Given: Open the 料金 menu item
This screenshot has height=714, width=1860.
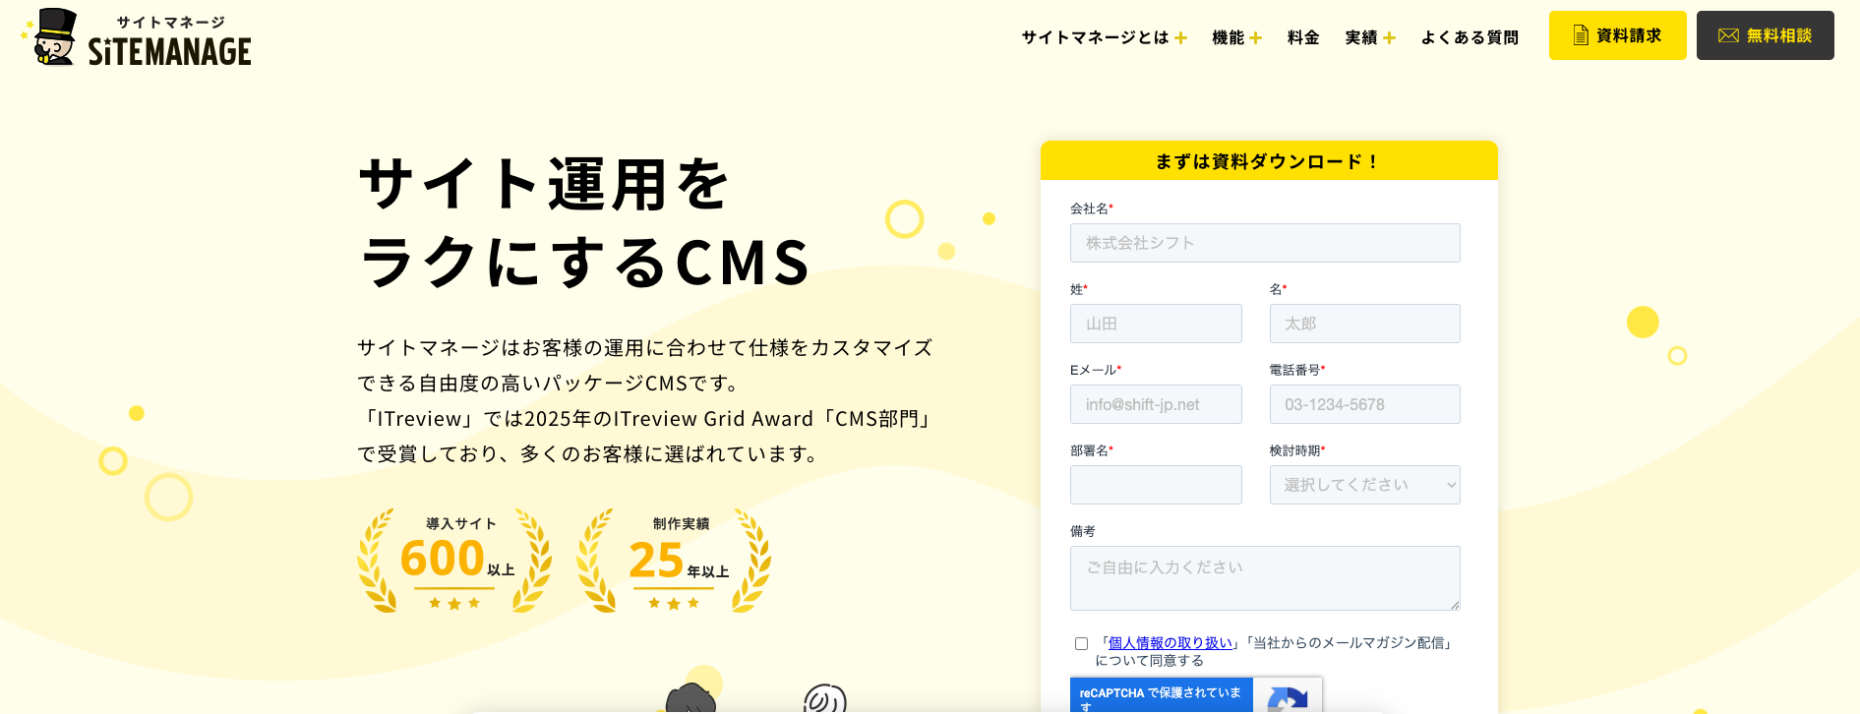Looking at the screenshot, I should 1303,37.
